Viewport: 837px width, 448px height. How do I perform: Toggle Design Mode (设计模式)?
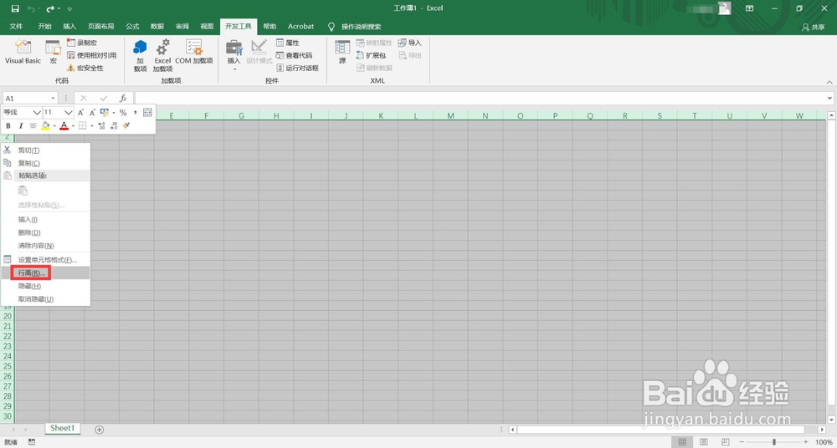coord(259,53)
